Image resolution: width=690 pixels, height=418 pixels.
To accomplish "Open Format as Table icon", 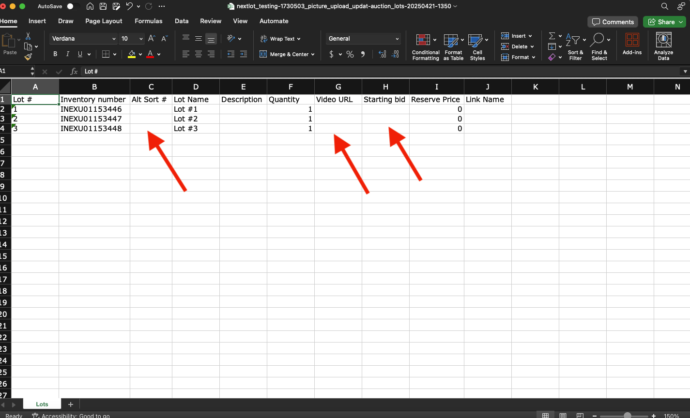I will 451,40.
